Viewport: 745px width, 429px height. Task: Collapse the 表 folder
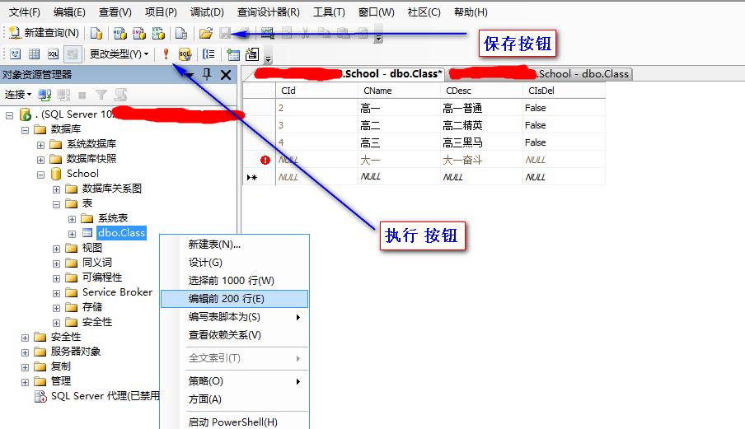56,204
